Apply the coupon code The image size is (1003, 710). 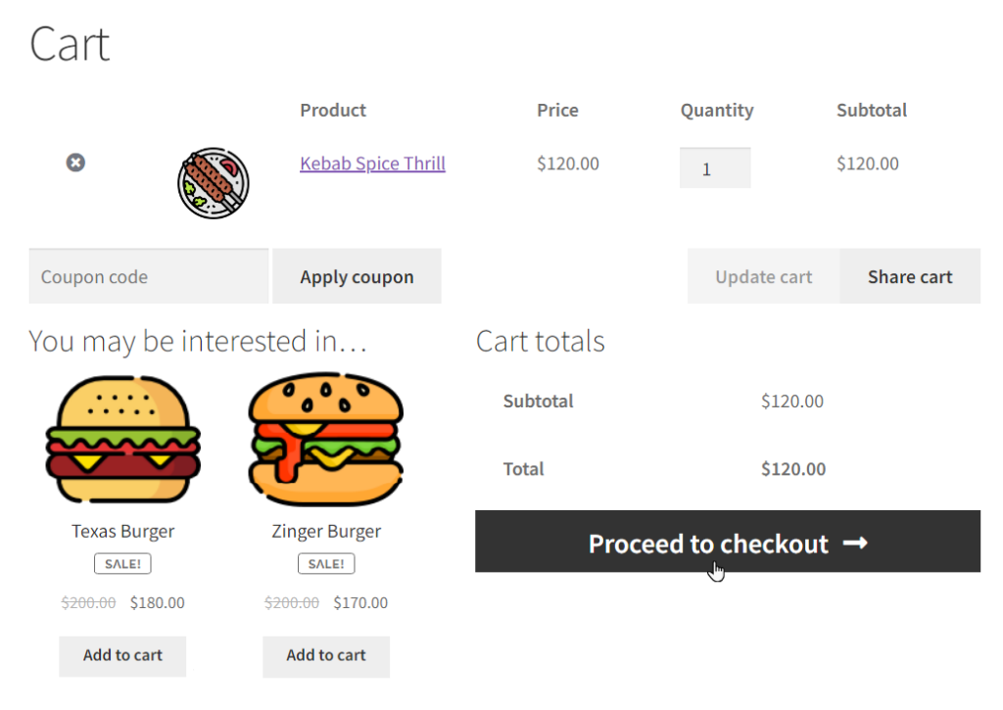(357, 276)
